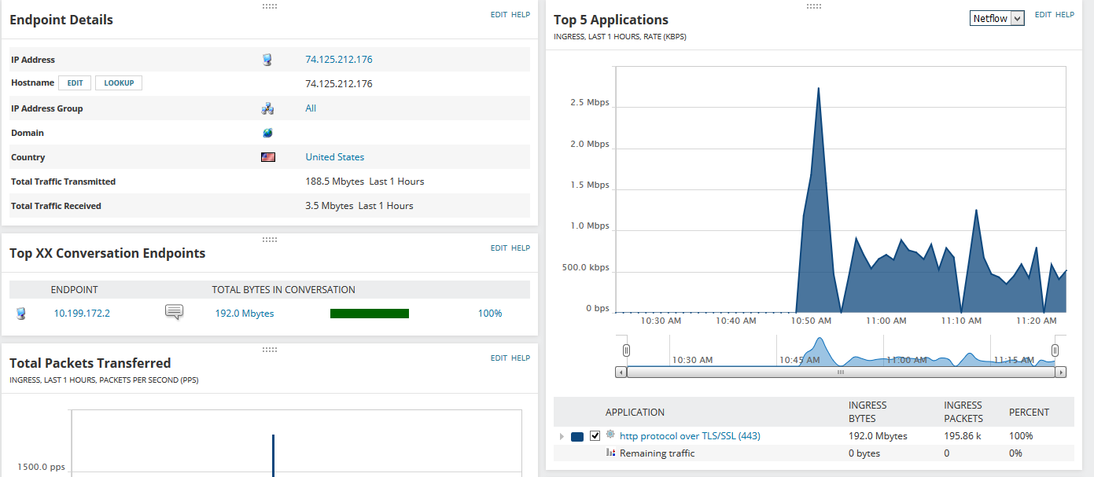The image size is (1094, 477).
Task: Click the United States flag icon
Action: (x=268, y=157)
